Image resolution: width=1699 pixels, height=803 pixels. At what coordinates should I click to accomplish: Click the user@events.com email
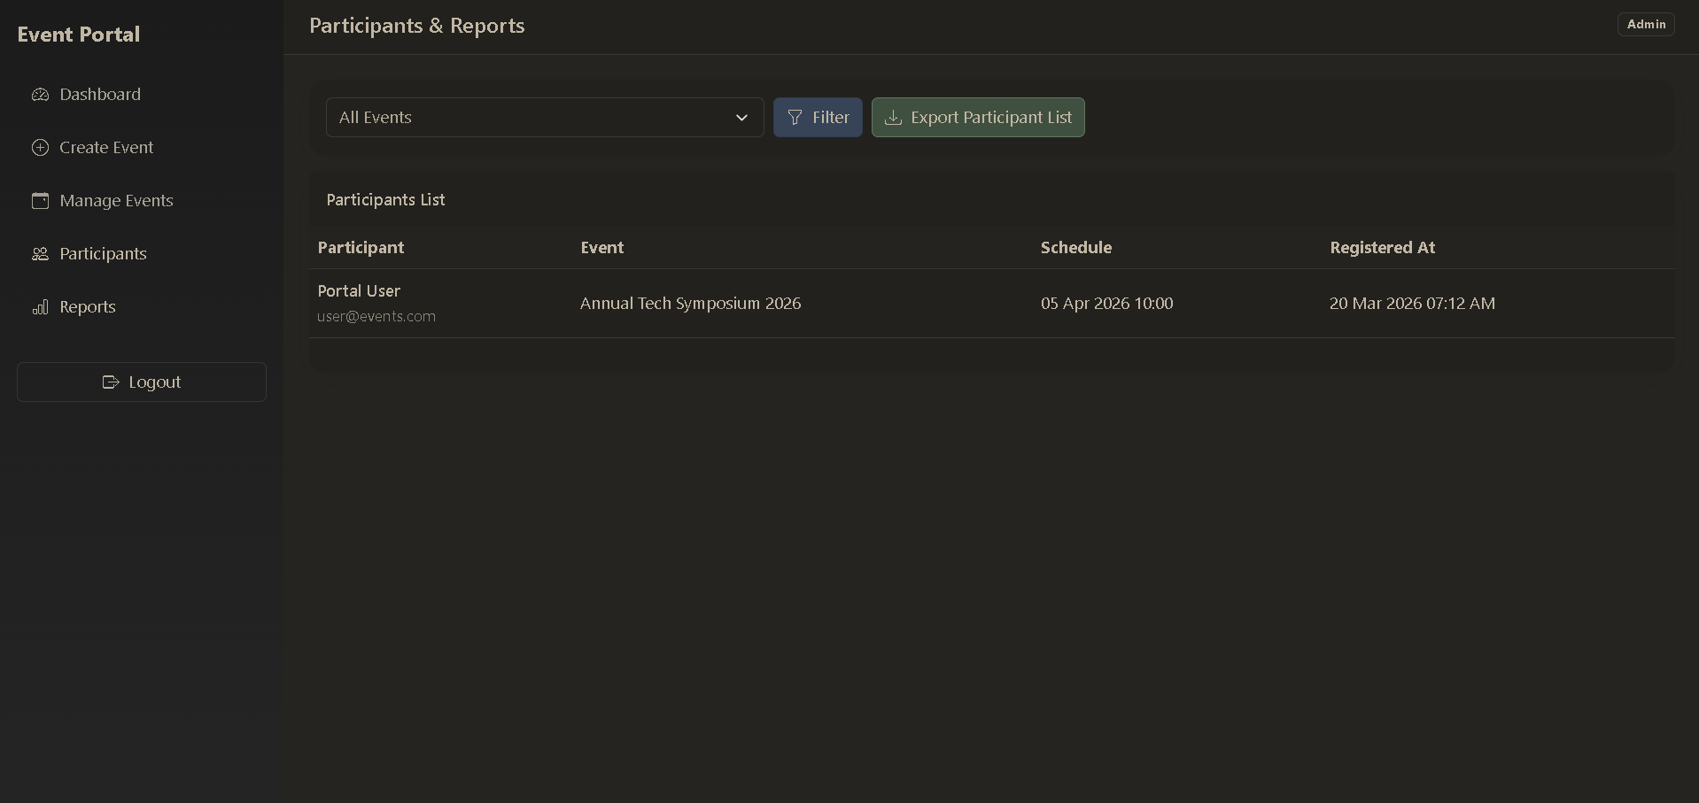coord(376,316)
